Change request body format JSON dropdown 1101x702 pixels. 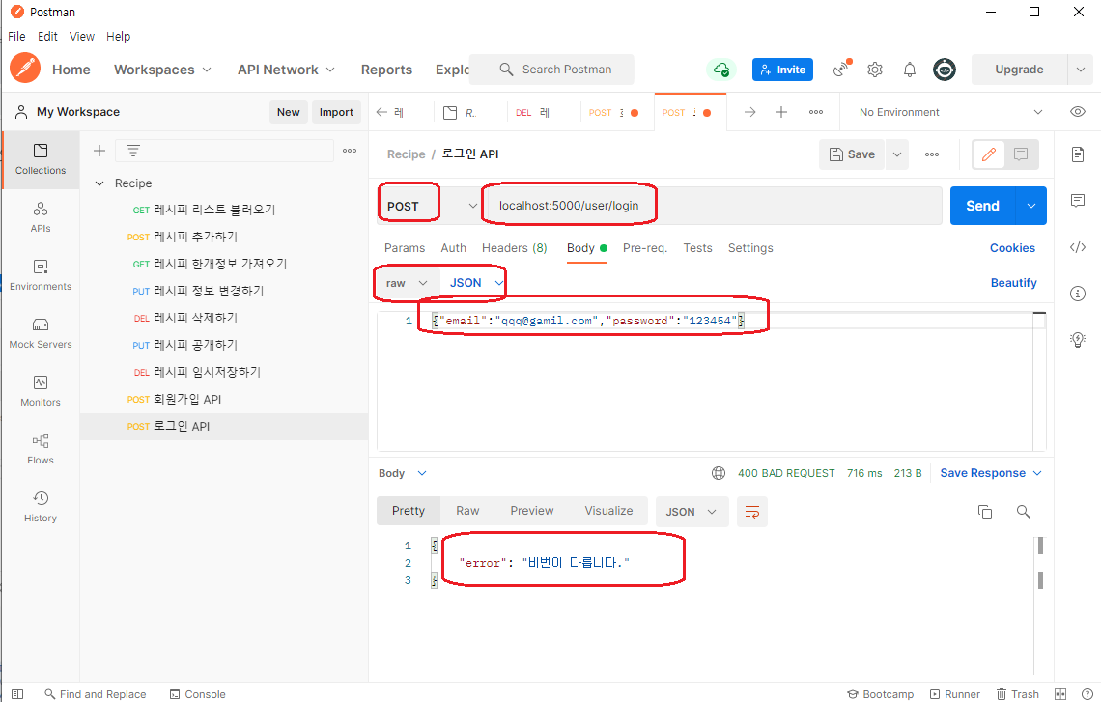[x=477, y=283]
